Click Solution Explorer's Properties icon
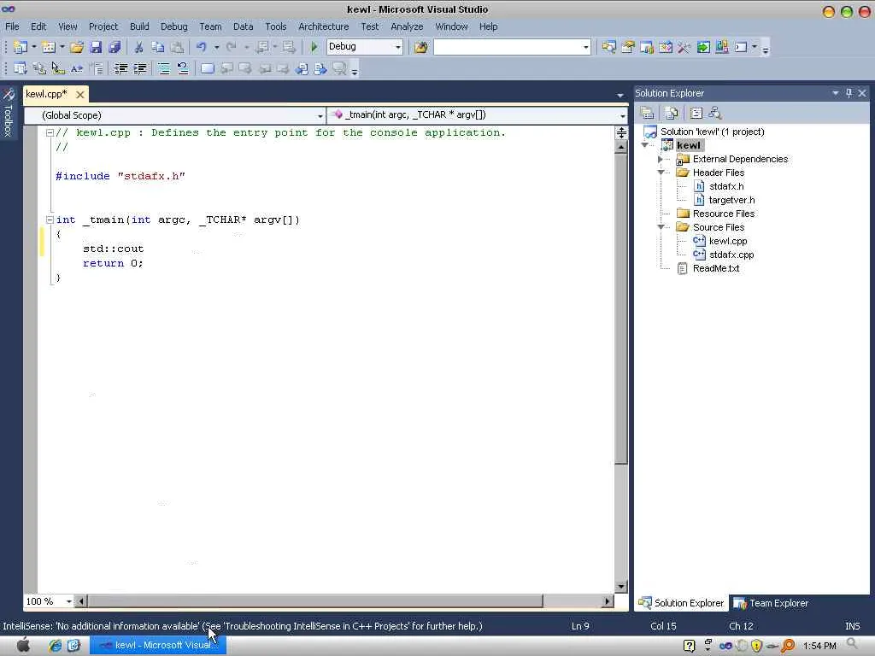The height and width of the screenshot is (656, 875). (x=648, y=114)
